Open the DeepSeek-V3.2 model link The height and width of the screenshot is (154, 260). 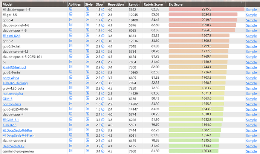(14, 146)
